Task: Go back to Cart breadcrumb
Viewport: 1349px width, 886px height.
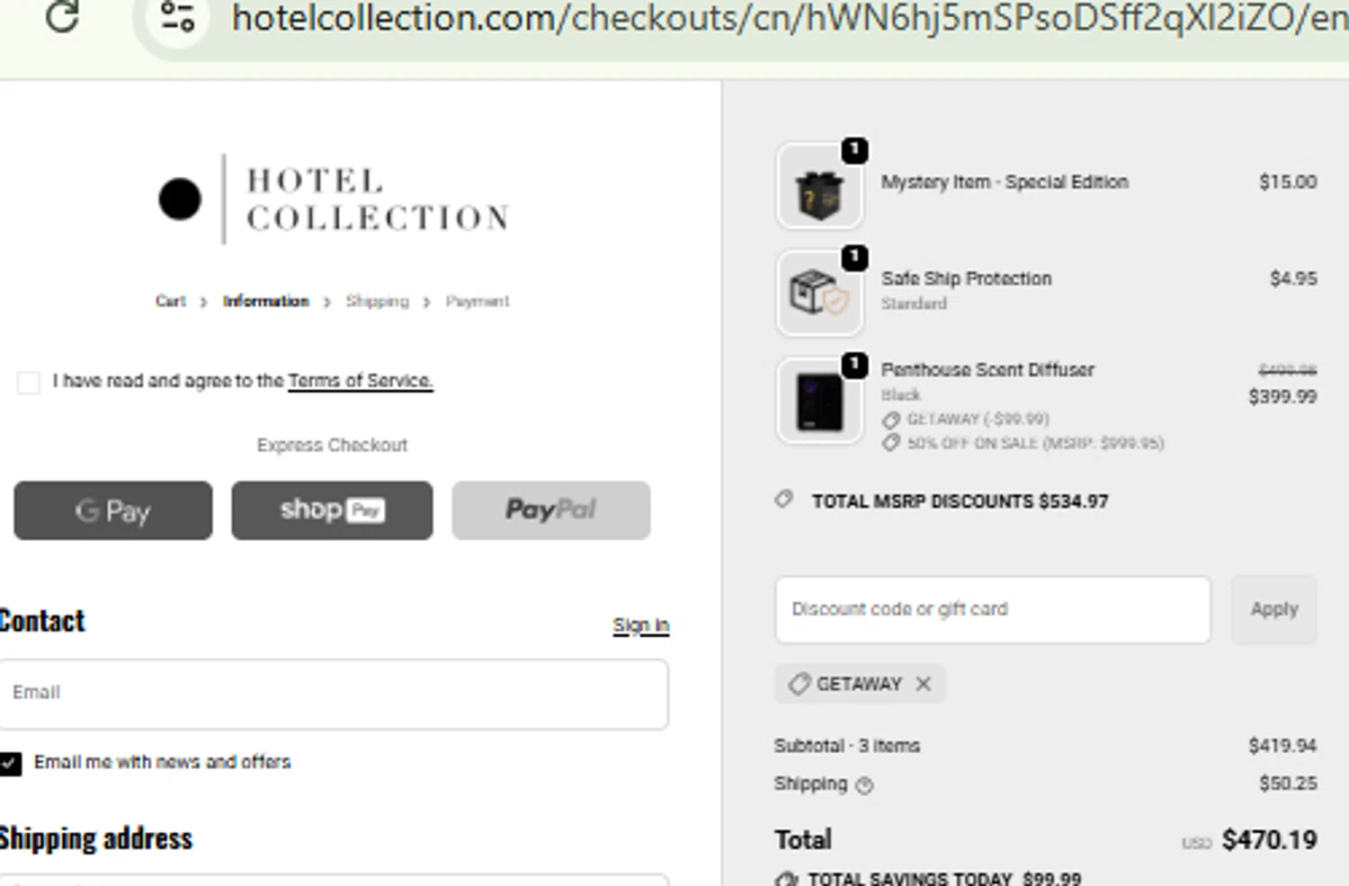Action: pyautogui.click(x=170, y=301)
